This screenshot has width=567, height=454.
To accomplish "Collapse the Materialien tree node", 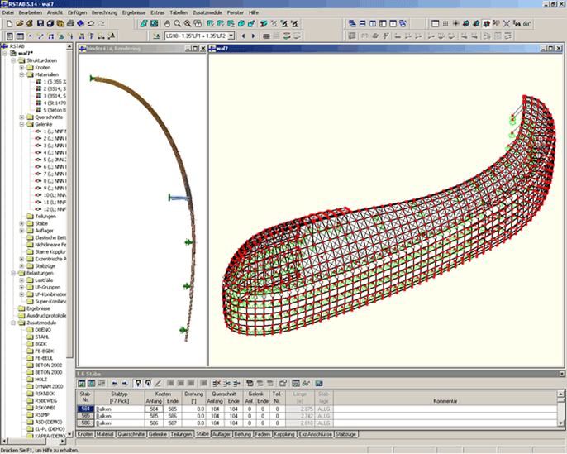I will pos(21,74).
